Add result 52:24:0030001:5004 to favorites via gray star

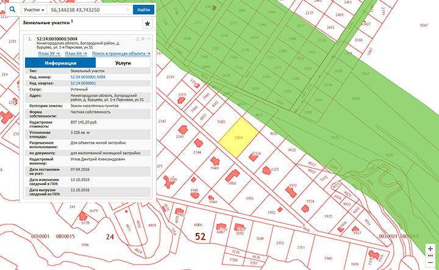(x=143, y=39)
